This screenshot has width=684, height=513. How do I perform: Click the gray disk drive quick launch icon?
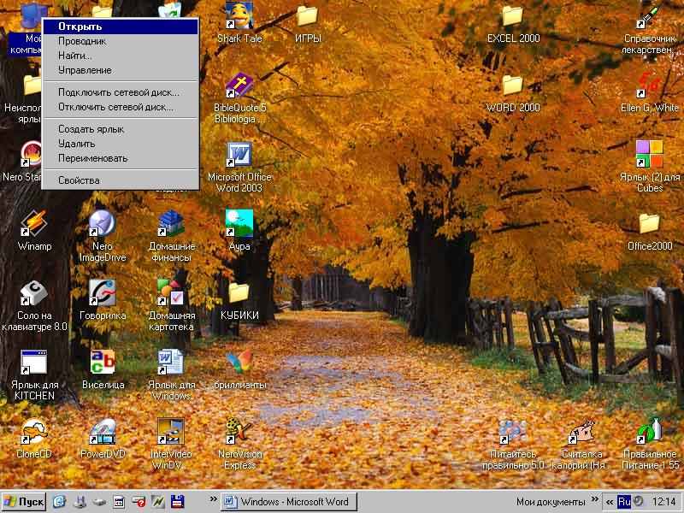pos(99,502)
